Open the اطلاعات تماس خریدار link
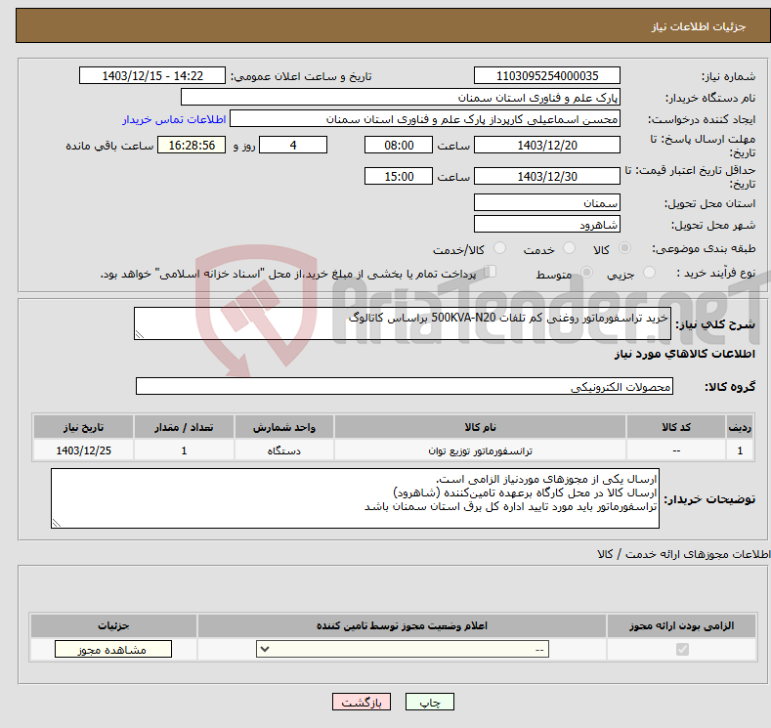 pyautogui.click(x=174, y=119)
